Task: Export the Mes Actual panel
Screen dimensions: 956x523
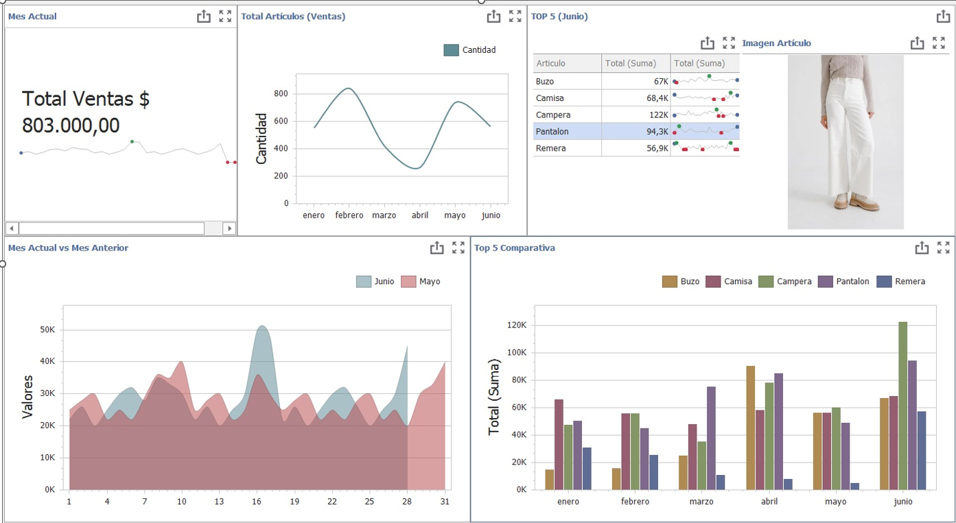Action: [x=204, y=16]
